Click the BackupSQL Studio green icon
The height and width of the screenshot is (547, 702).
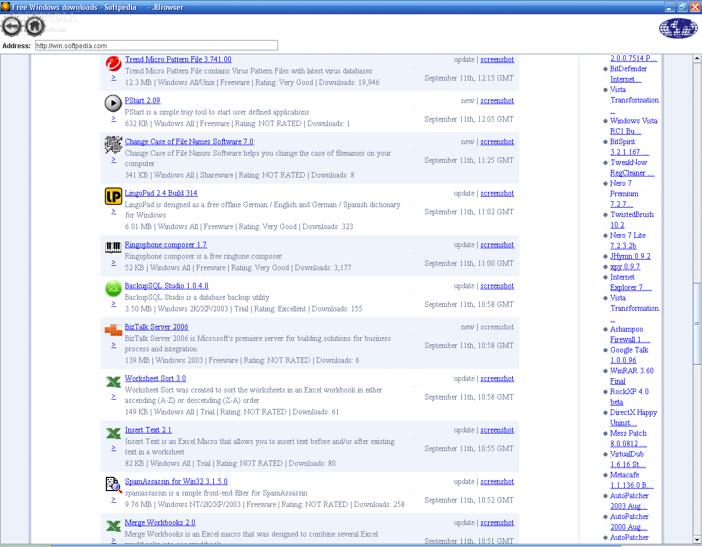[113, 288]
